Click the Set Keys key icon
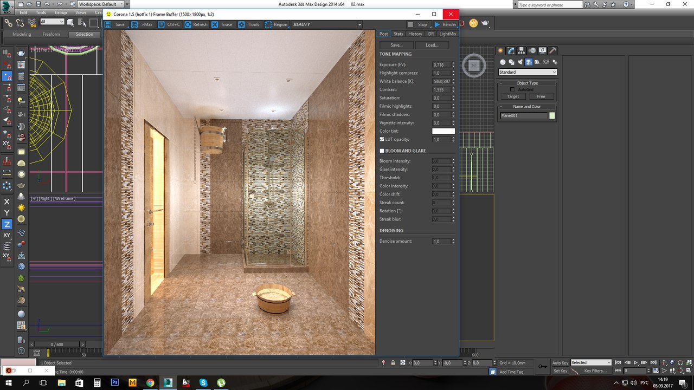The image size is (694, 390). (x=542, y=367)
